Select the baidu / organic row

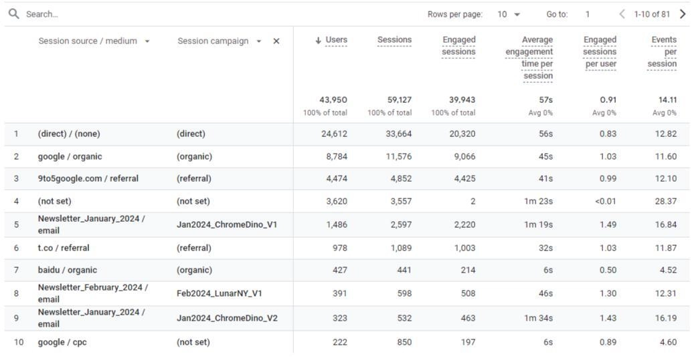[x=347, y=270]
